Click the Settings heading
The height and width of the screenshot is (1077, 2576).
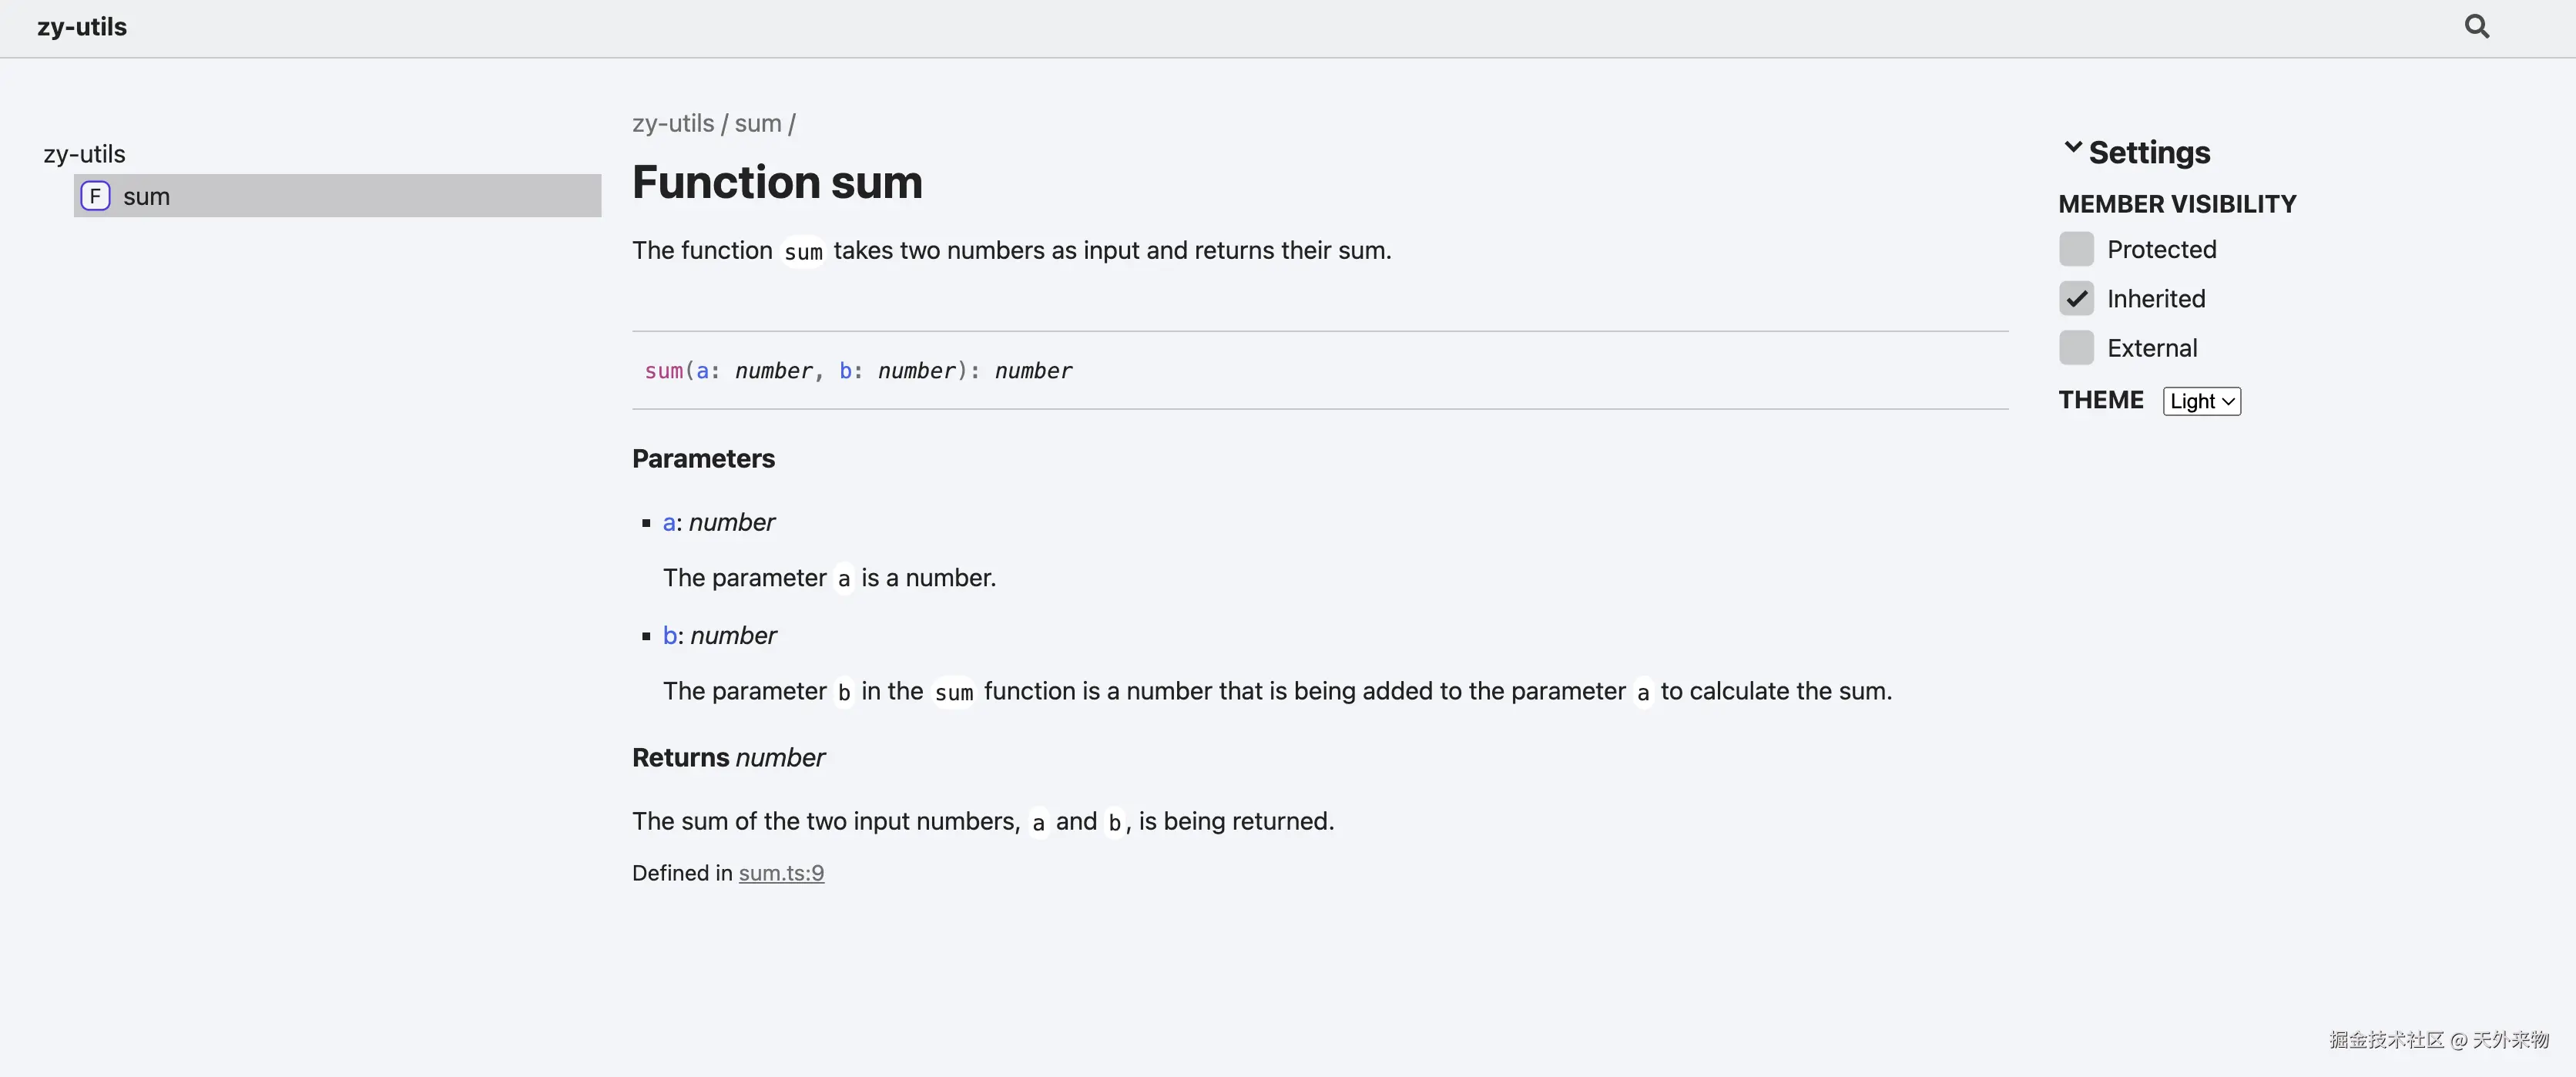(2149, 152)
